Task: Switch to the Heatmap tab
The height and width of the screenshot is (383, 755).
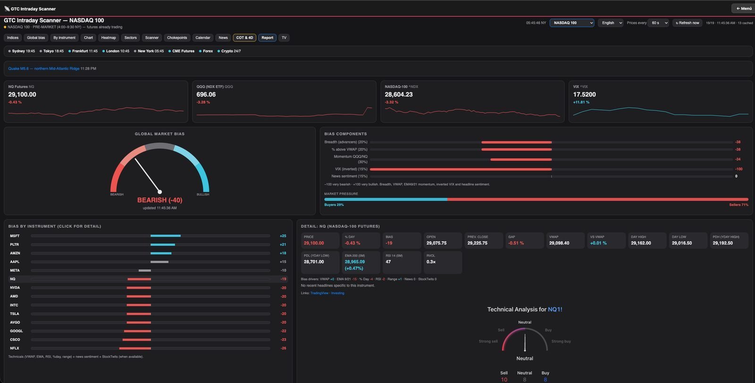Action: coord(109,38)
